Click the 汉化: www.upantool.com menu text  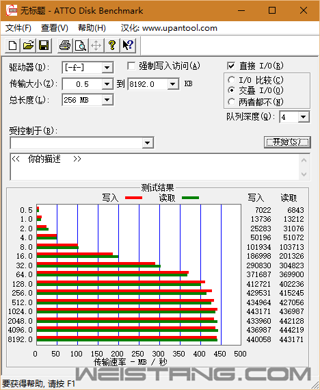[x=169, y=28]
